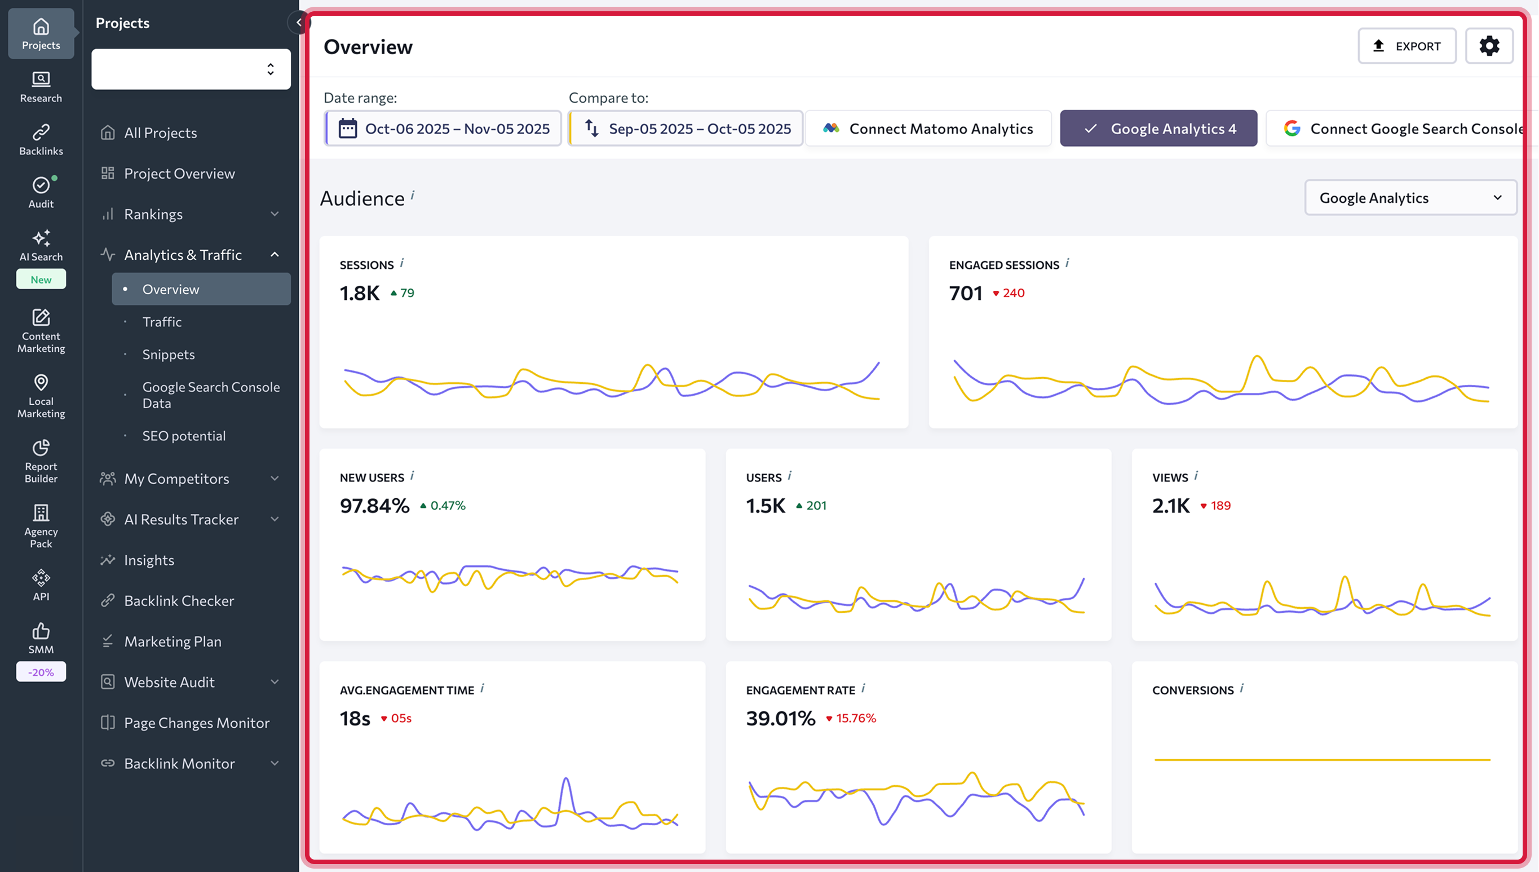Viewport: 1539px width, 872px height.
Task: Open the Overview settings gear
Action: tap(1489, 46)
